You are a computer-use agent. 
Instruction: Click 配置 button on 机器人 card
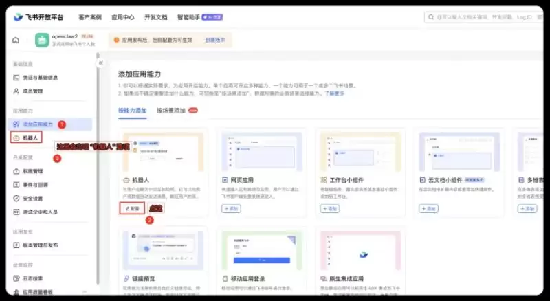tap(132, 208)
